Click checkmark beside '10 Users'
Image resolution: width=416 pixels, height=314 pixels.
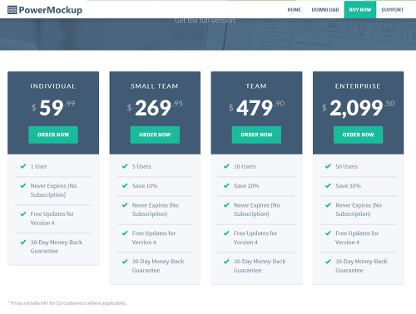point(226,166)
